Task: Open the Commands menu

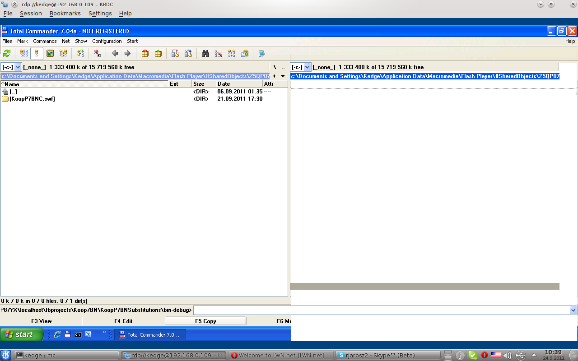Action: [x=45, y=41]
